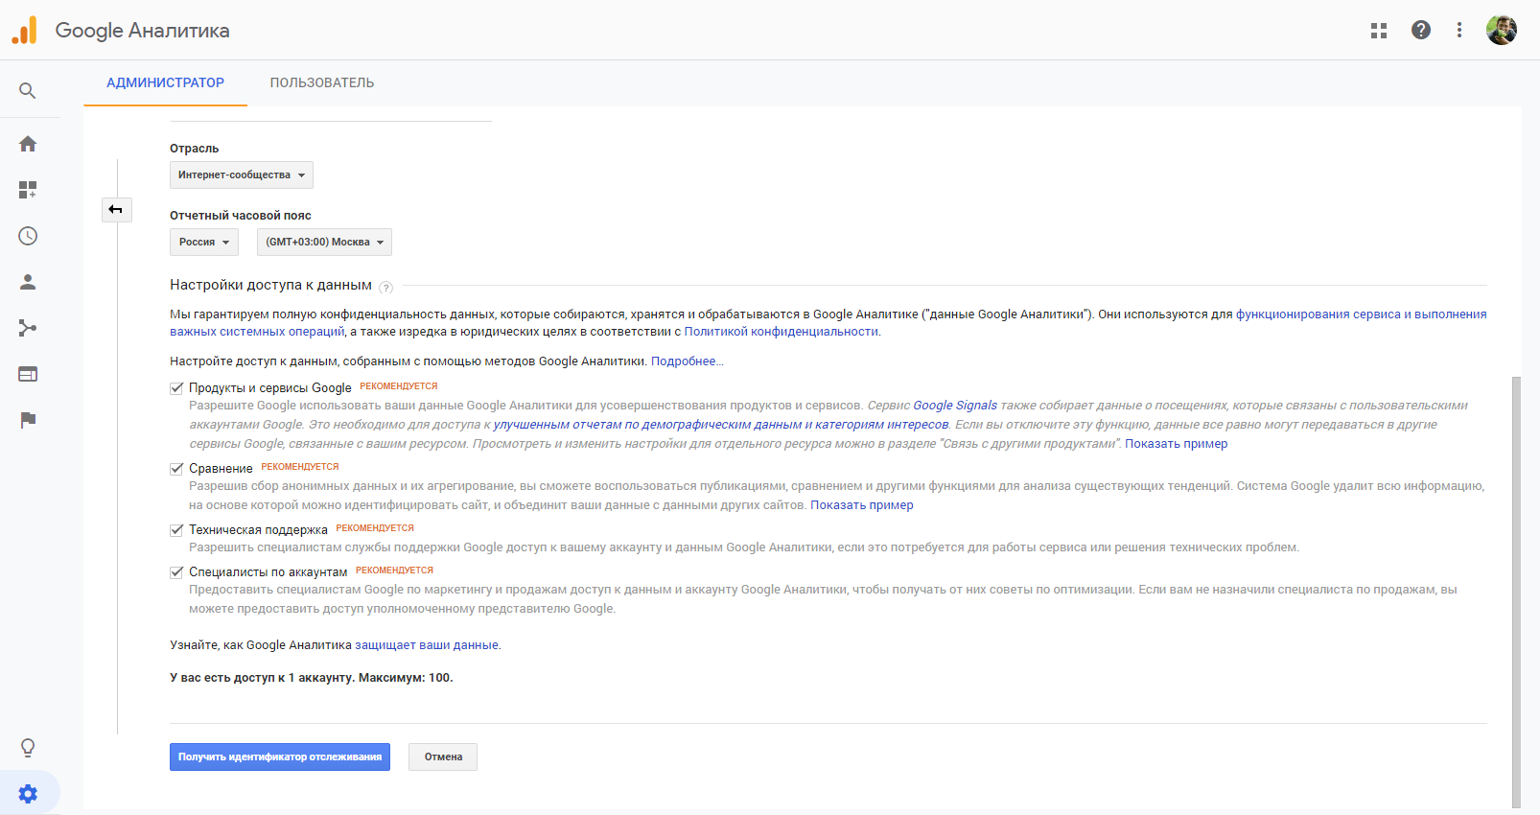Viewport: 1540px width, 815px height.
Task: Open the Google apps grid icon
Action: (1379, 31)
